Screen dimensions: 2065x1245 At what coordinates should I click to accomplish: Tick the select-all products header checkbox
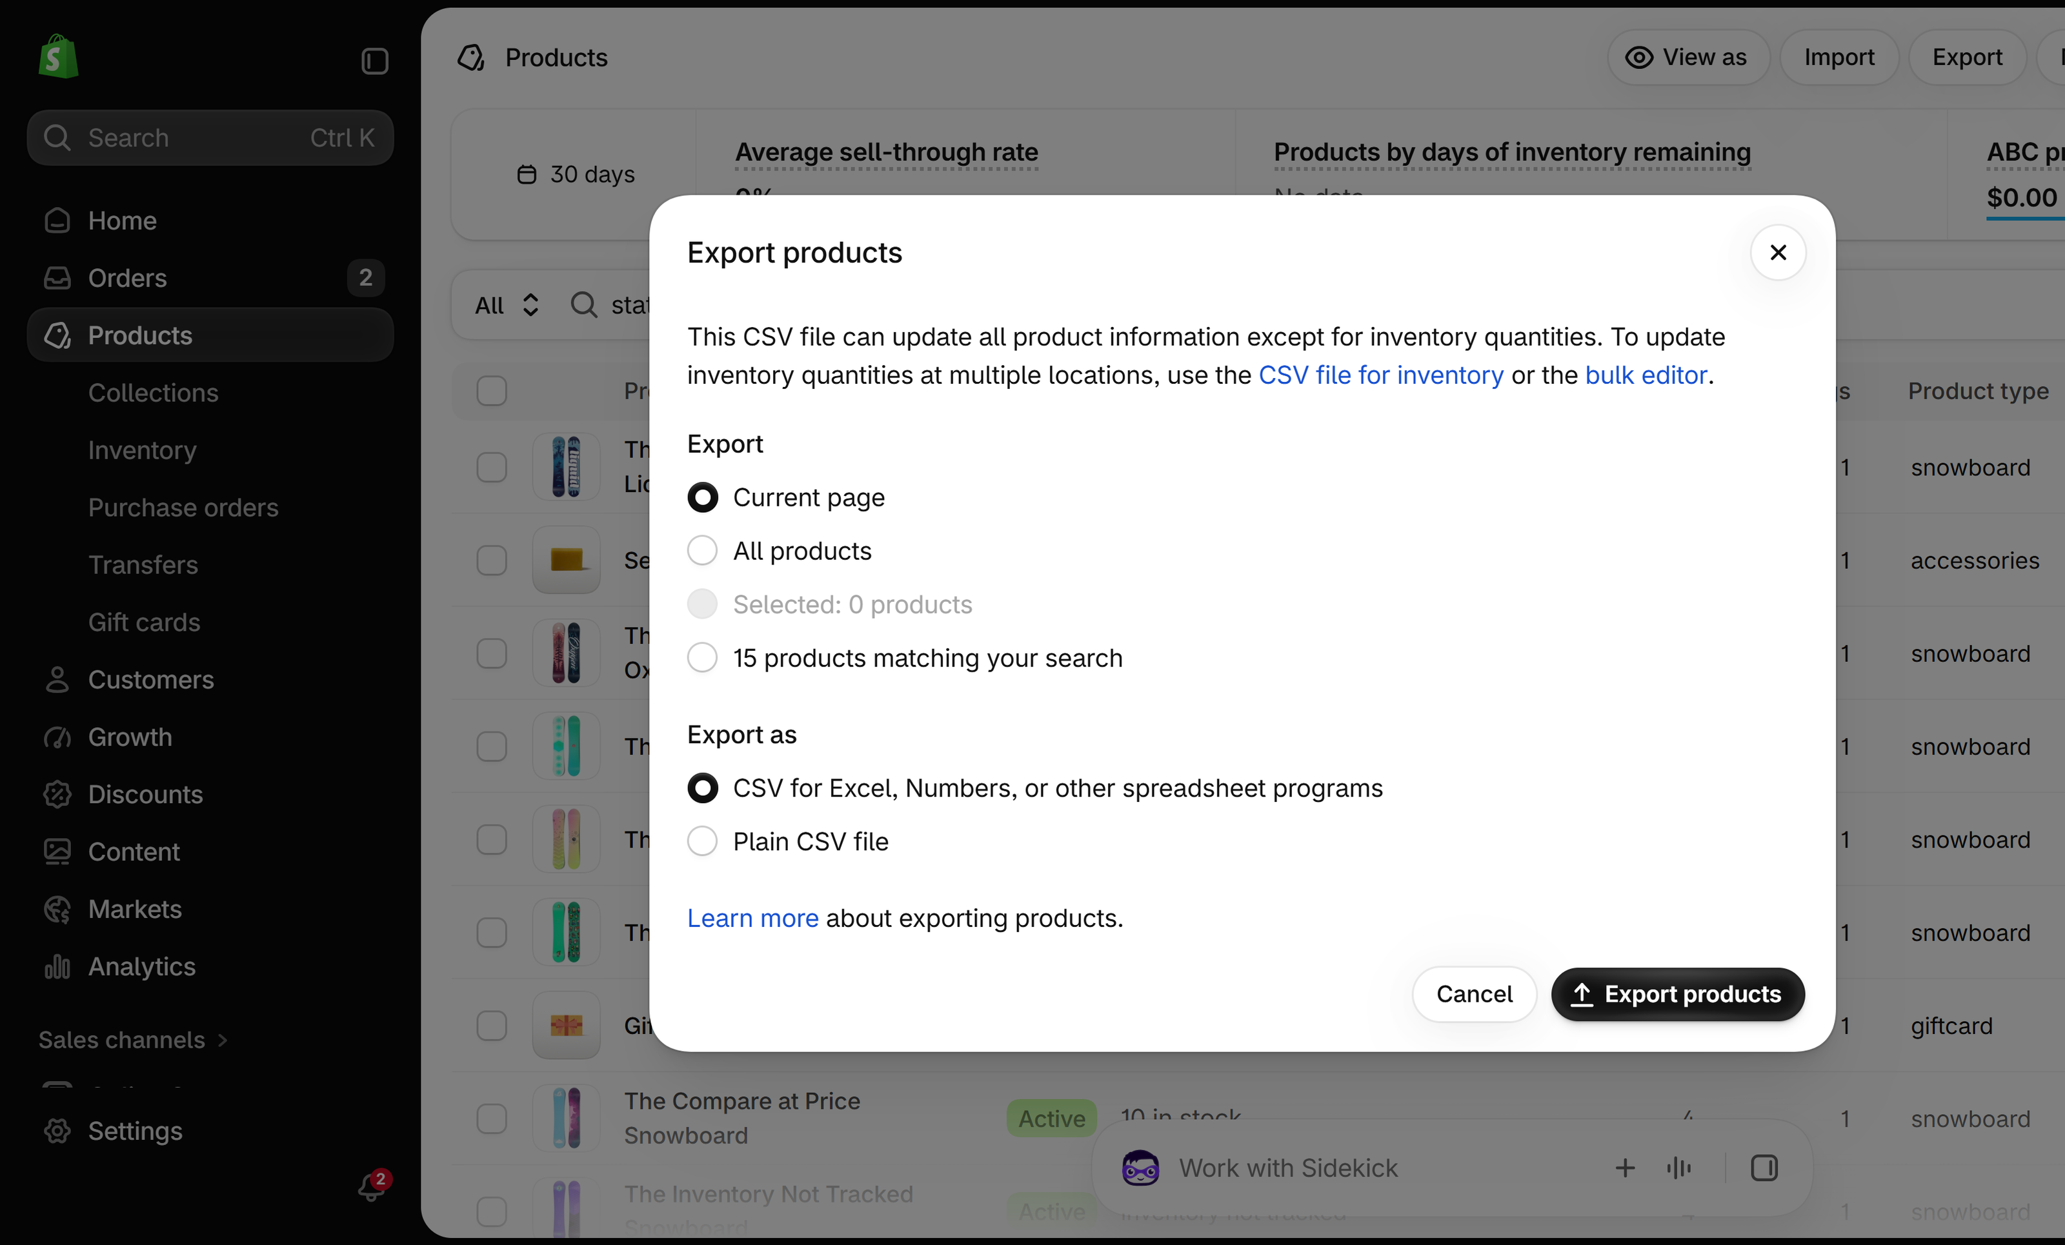click(491, 390)
